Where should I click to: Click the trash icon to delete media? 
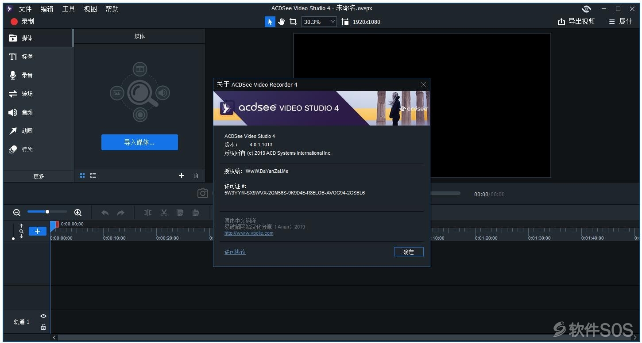pos(196,175)
